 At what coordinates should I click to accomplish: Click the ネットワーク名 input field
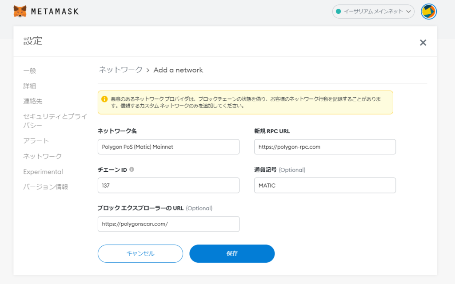coord(168,146)
